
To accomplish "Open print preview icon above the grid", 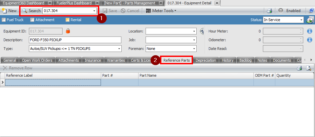I will pos(308,68).
